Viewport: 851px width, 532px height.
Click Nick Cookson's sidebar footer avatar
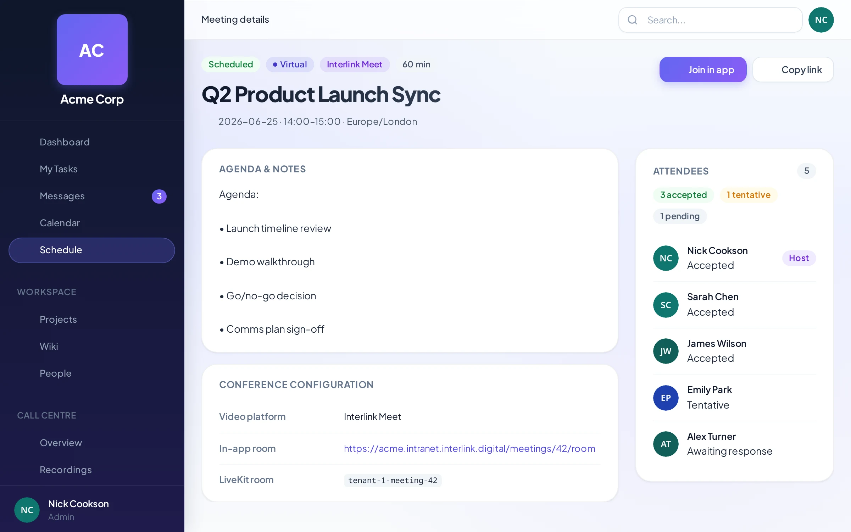[27, 510]
